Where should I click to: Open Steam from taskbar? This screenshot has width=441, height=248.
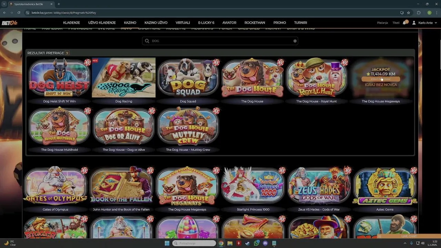click(x=247, y=243)
